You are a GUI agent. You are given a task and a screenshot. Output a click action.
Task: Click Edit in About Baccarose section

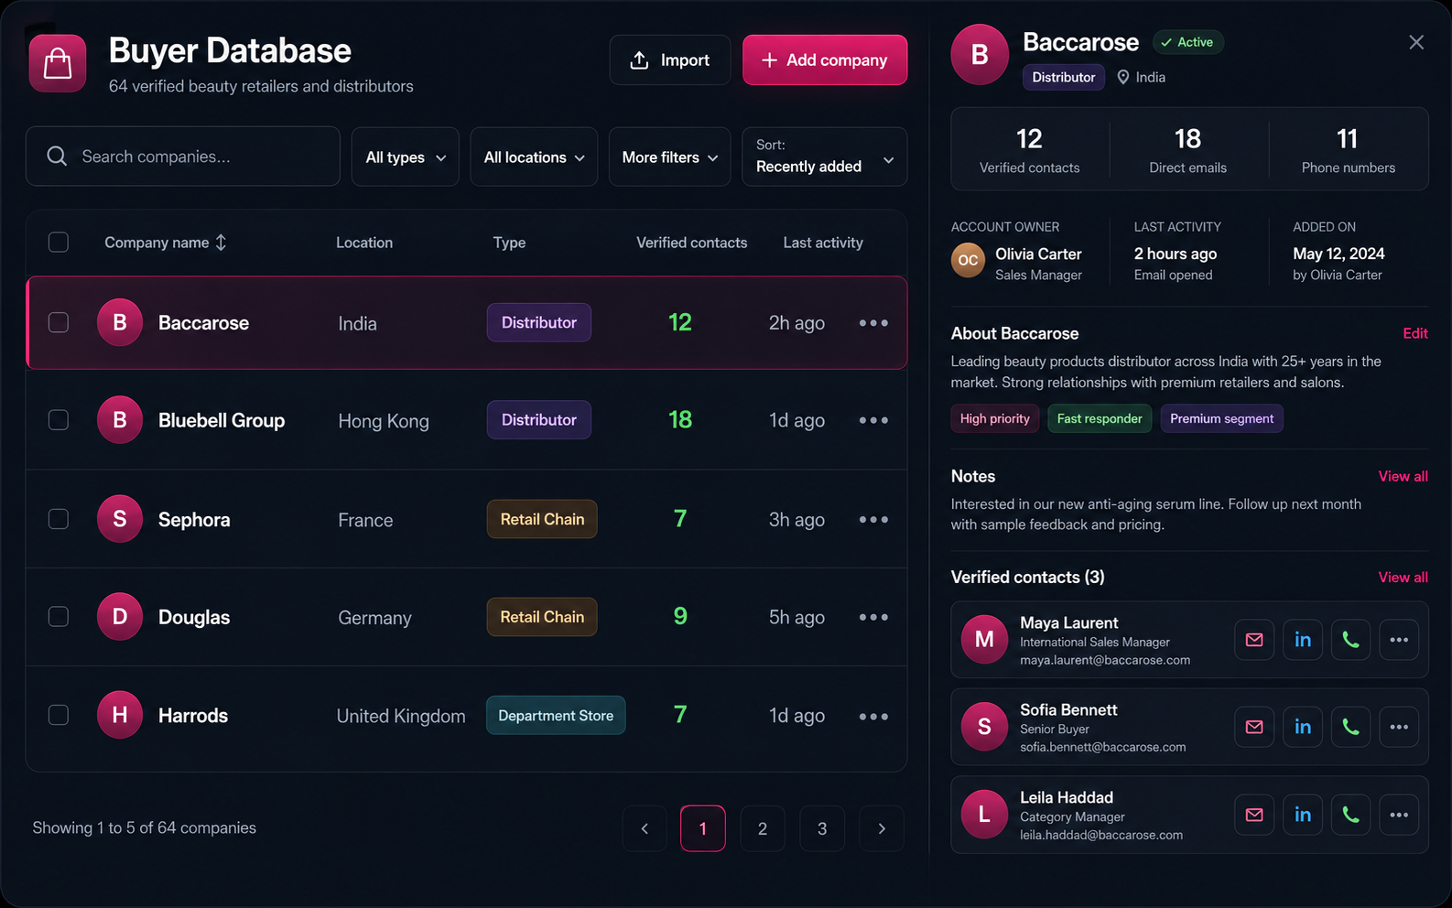pos(1415,333)
